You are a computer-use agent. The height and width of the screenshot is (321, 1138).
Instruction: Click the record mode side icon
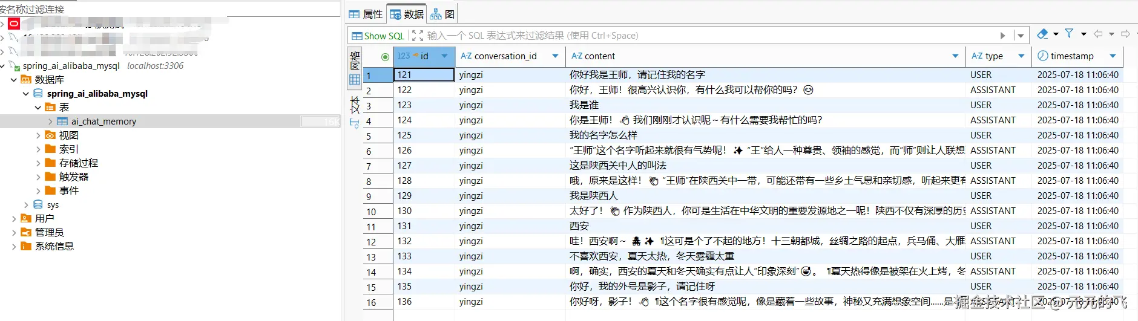click(355, 123)
